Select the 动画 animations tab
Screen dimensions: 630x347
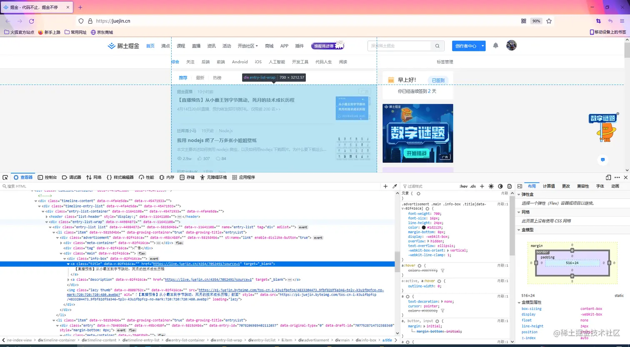coord(615,186)
